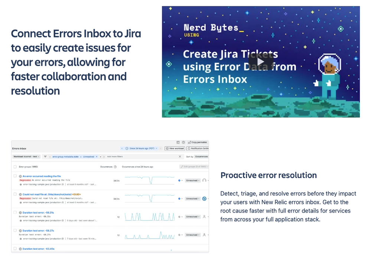Open 'An error occurred reading the file' link
This screenshot has height=259, width=371.
(42, 176)
